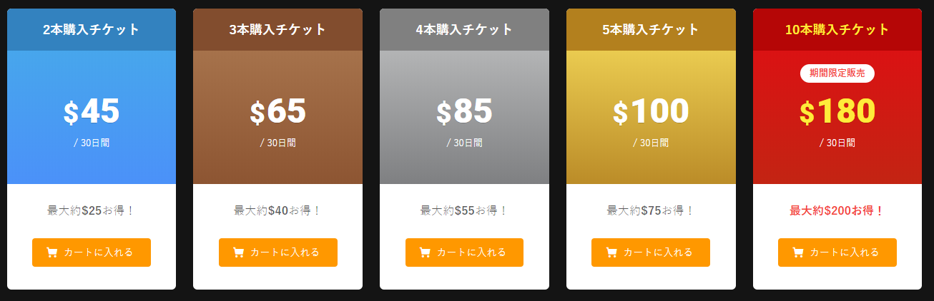Add the $180 limited ticket to cart
This screenshot has height=301, width=934.
(837, 252)
